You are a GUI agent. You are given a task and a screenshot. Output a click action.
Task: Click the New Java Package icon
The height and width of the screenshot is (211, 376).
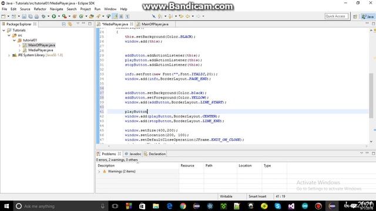[x=75, y=16]
